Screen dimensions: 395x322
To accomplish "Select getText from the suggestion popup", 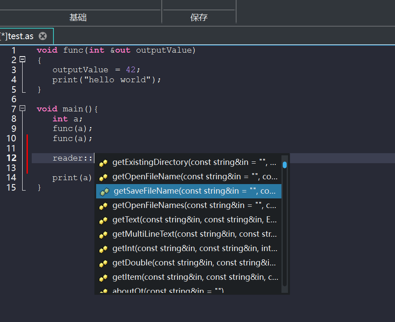I will [x=189, y=220].
